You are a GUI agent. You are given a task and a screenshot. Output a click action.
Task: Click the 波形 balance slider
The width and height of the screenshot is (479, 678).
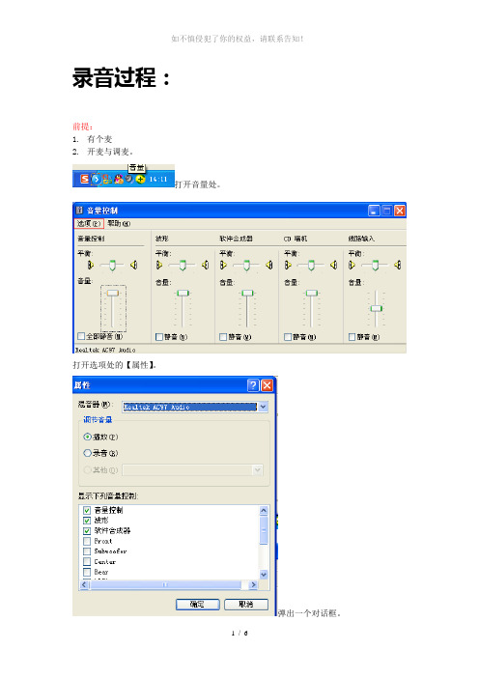pyautogui.click(x=183, y=265)
